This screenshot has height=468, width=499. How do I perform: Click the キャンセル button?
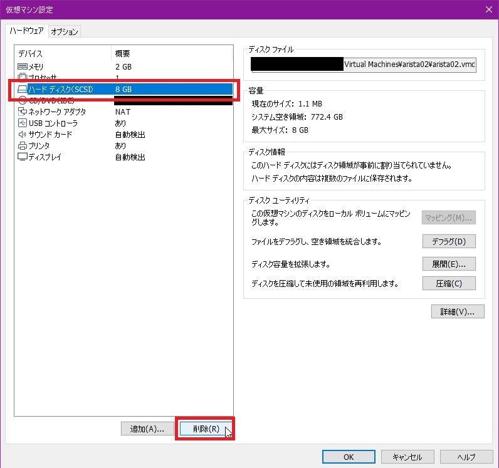[x=407, y=457]
